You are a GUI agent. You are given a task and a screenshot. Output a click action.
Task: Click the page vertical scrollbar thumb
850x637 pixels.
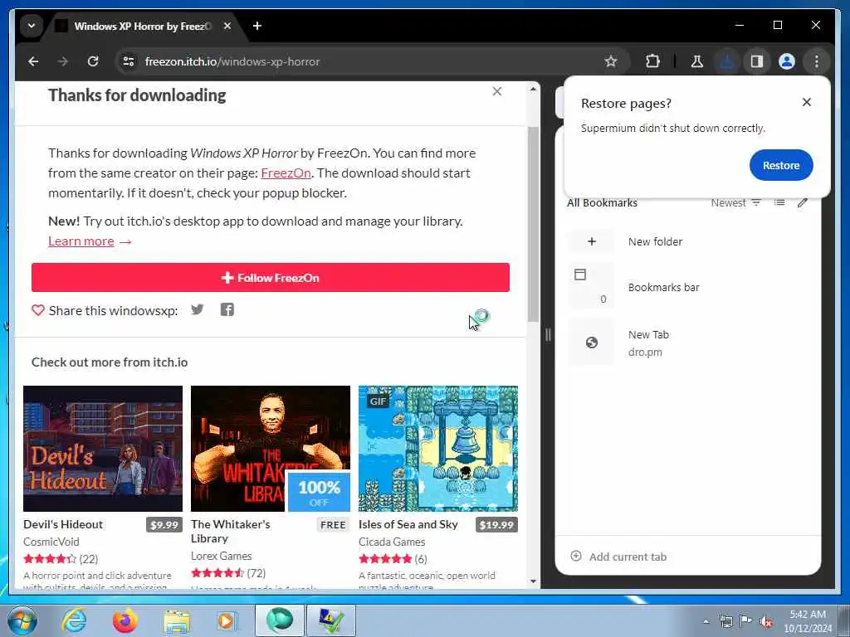(533, 224)
